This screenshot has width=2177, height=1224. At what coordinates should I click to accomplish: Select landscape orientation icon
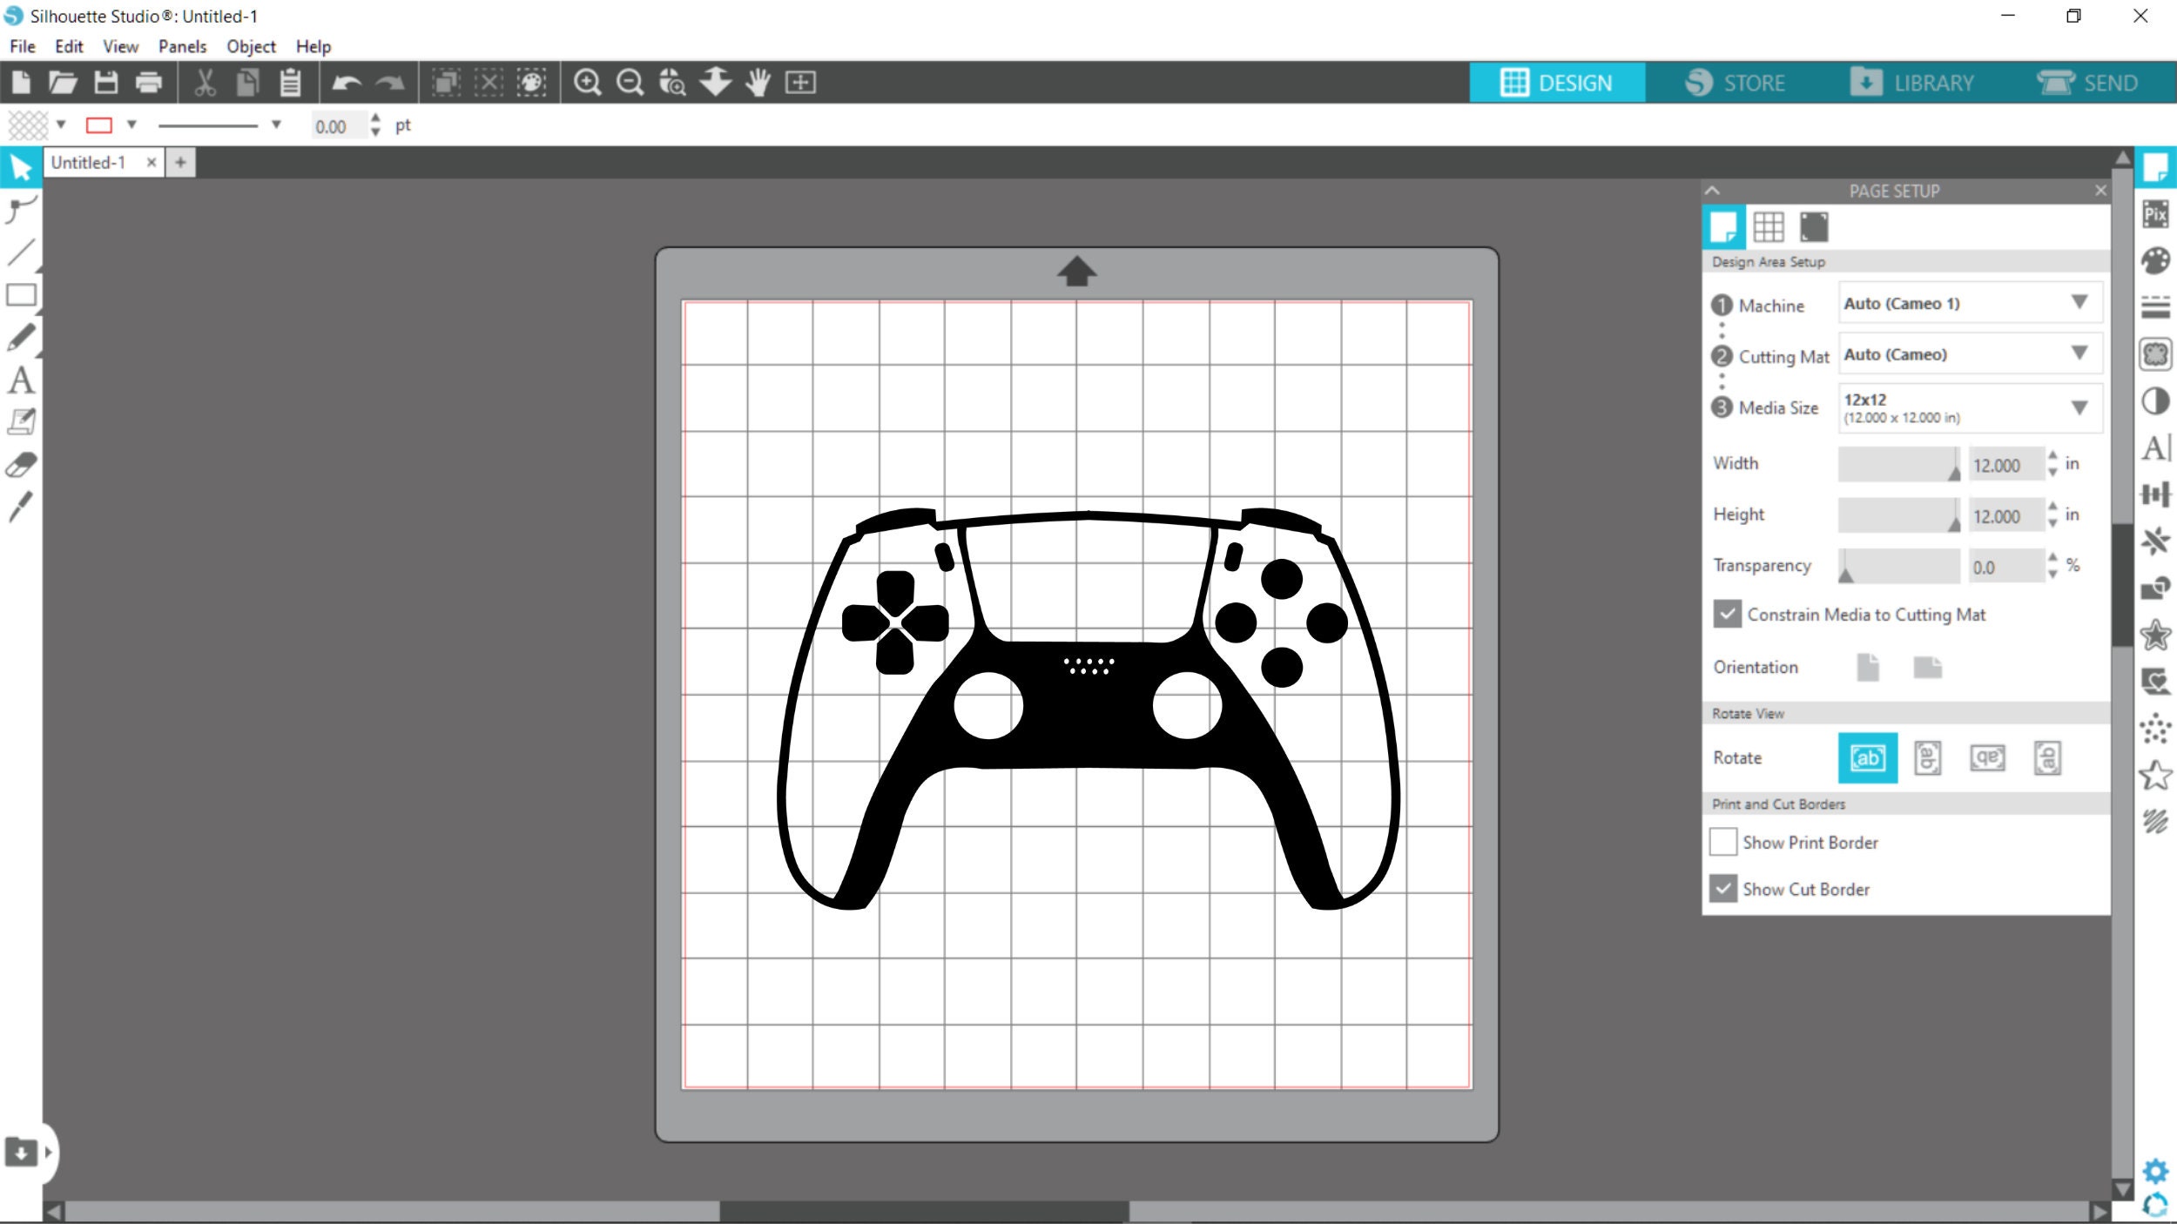point(1927,667)
